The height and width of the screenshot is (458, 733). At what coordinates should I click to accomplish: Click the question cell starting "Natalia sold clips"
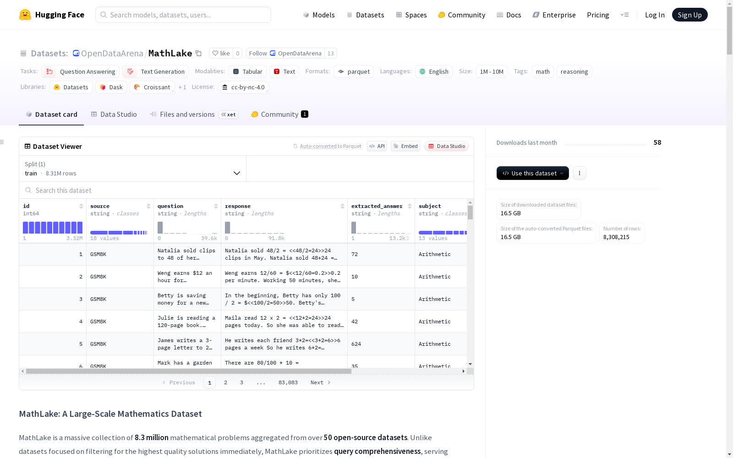(x=187, y=254)
